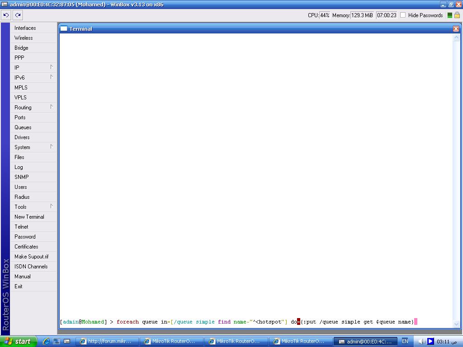Expand the IP submenu arrow

click(52, 67)
